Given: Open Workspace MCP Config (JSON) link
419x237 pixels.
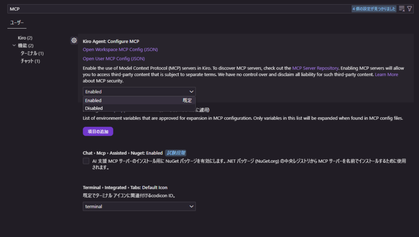Looking at the screenshot, I should coord(120,49).
